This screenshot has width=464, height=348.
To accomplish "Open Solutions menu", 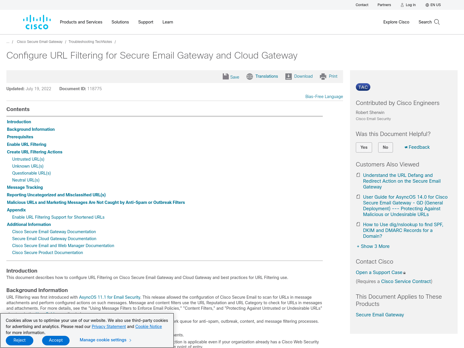I will coord(120,22).
